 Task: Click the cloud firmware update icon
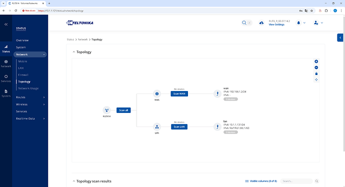(261, 23)
